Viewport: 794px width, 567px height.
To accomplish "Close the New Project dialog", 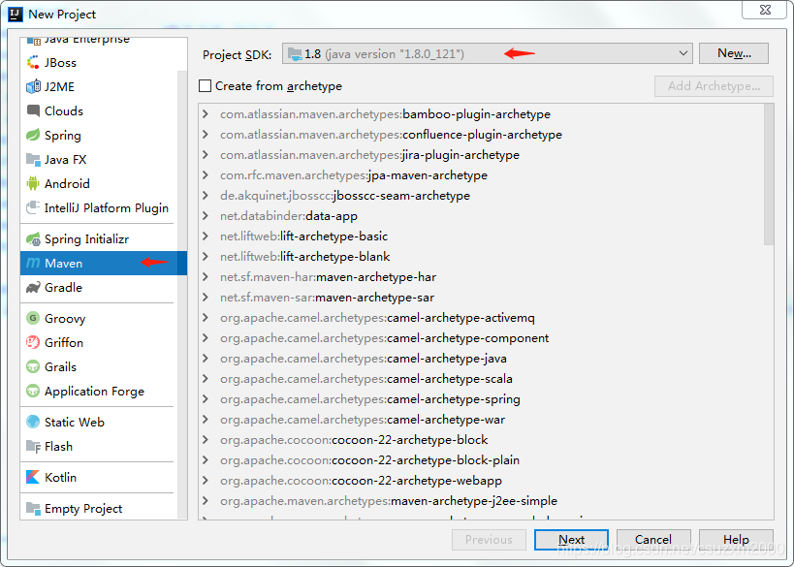I will (765, 10).
